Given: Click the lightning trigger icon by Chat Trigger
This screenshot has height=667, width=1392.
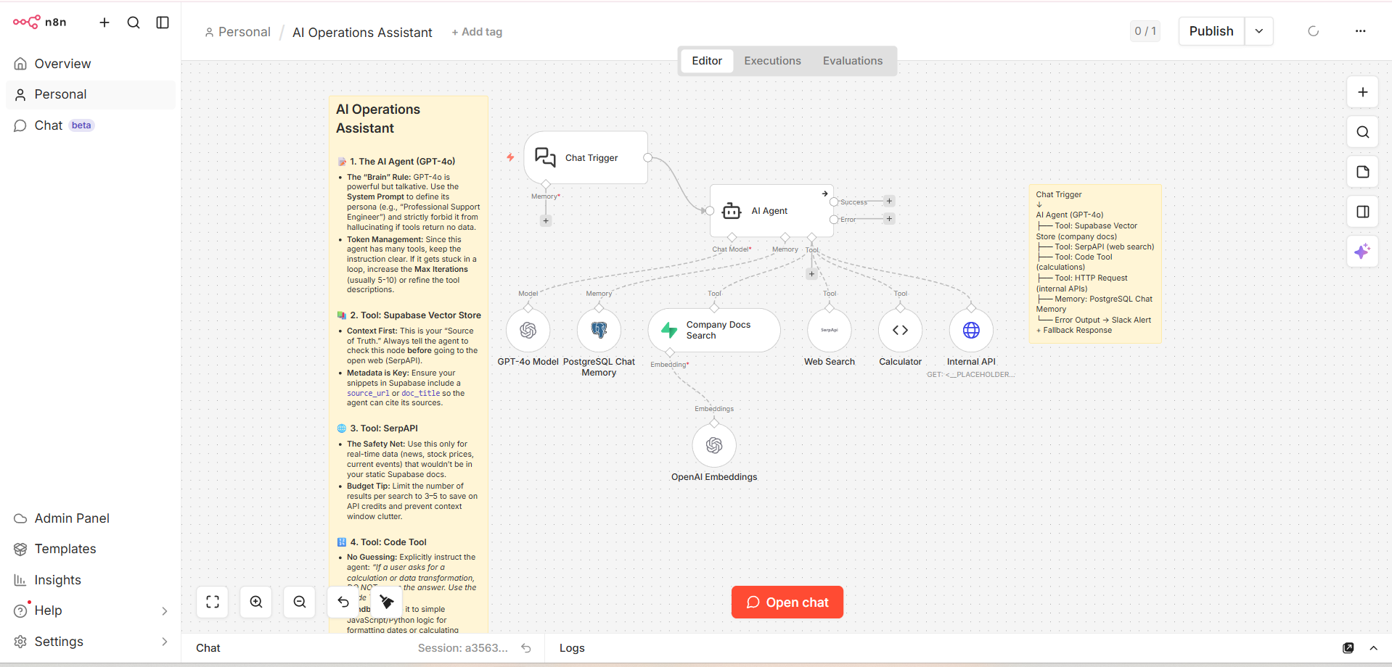Looking at the screenshot, I should (x=510, y=157).
